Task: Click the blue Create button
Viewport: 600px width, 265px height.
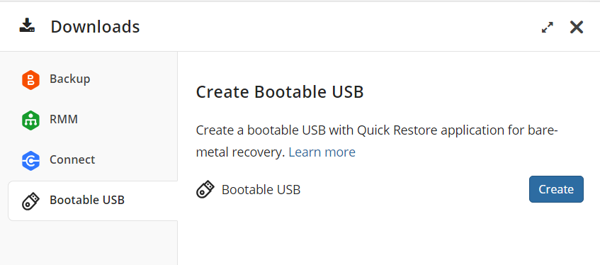Action: point(556,189)
